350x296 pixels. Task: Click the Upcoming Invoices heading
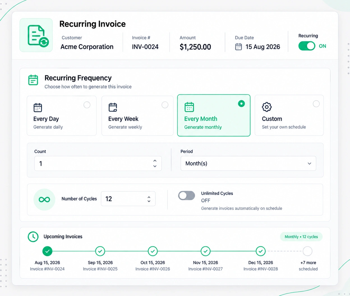[x=63, y=237]
